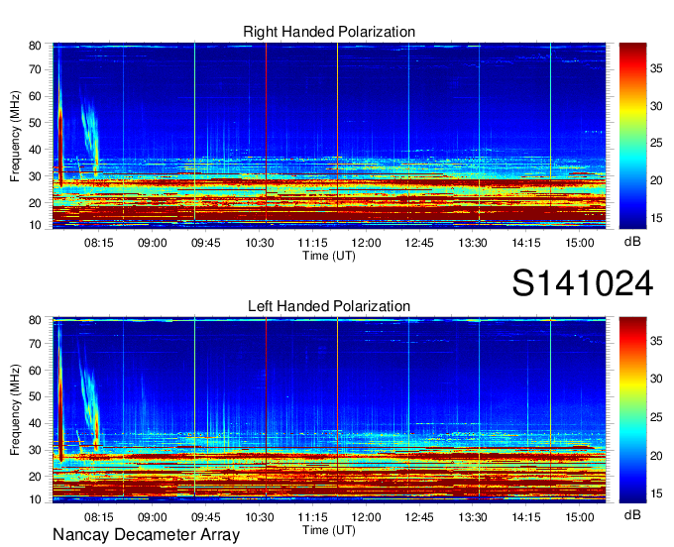This screenshot has width=674, height=547.
Task: Click the "08:15" tick on Right Handed time axis
Action: [x=99, y=243]
